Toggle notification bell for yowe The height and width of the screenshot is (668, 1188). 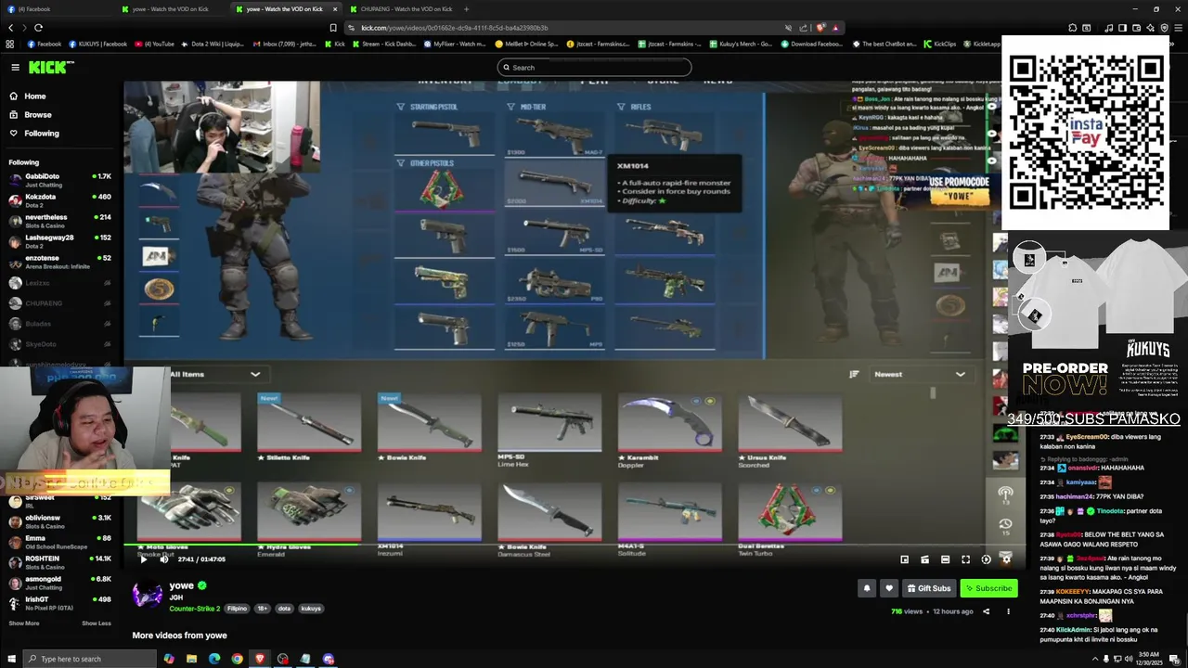tap(867, 588)
